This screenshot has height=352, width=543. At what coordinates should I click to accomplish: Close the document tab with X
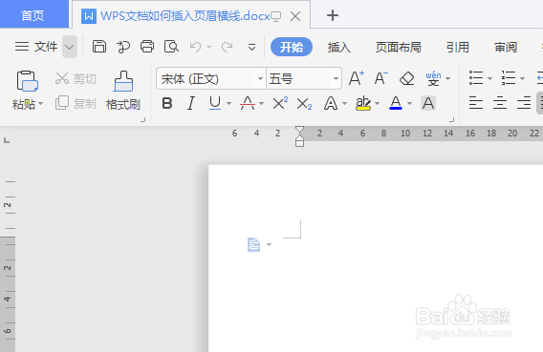[295, 16]
